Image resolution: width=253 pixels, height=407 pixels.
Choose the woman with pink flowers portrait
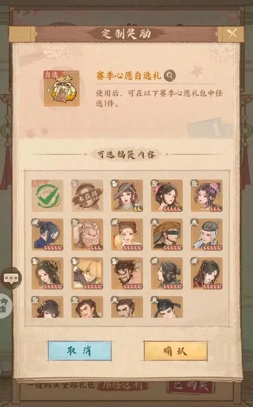(x=207, y=196)
